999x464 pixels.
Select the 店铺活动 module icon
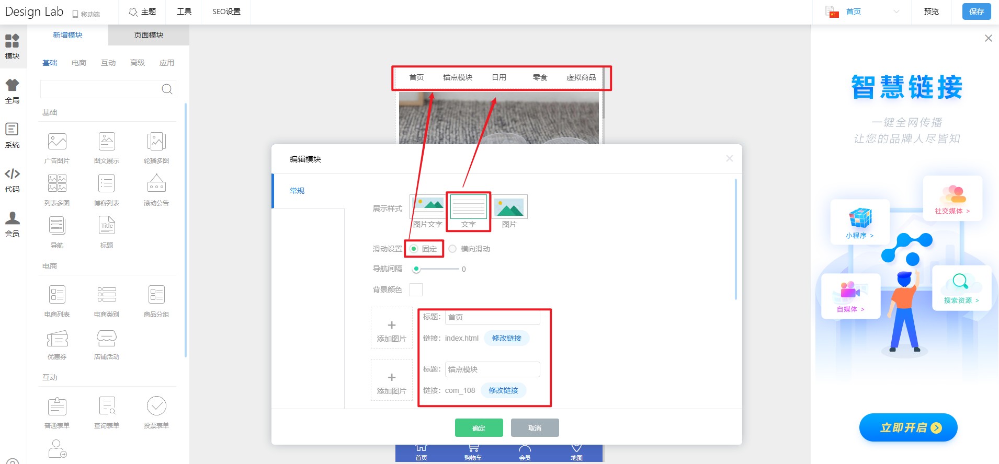coord(107,339)
